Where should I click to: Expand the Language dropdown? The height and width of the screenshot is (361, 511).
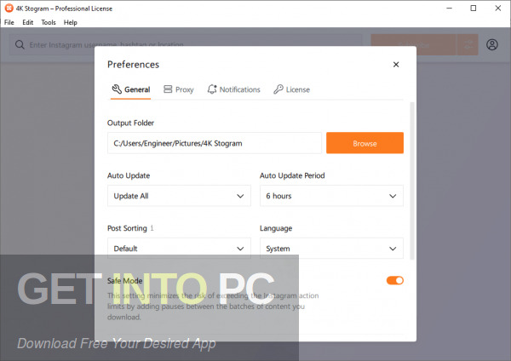[331, 249]
